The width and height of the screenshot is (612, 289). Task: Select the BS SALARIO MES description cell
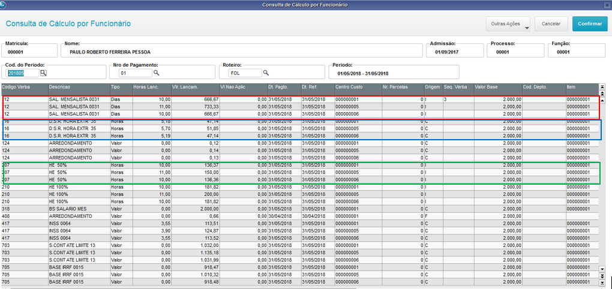point(79,209)
